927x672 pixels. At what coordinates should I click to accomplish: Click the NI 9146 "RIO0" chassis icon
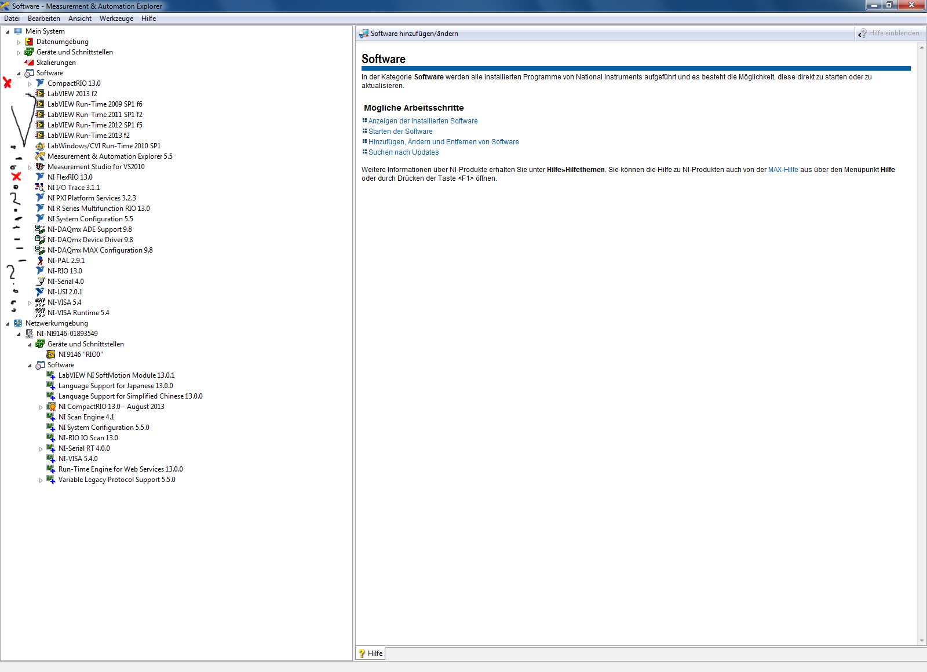click(51, 355)
